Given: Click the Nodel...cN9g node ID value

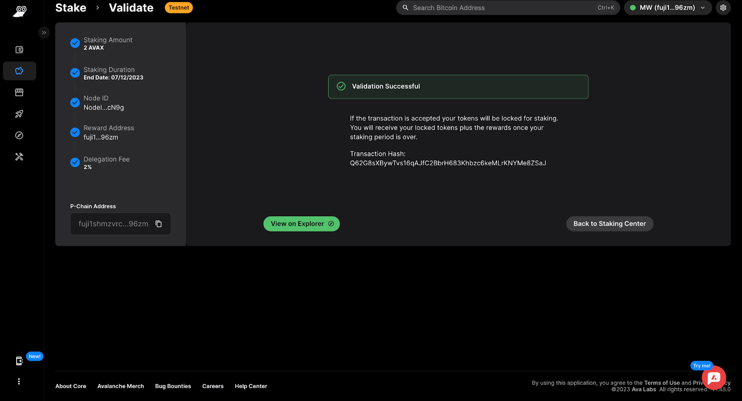Looking at the screenshot, I should pos(104,107).
